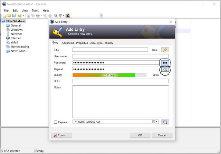This screenshot has width=221, height=154.
Task: Select the eMail group
Action: [x=14, y=42]
